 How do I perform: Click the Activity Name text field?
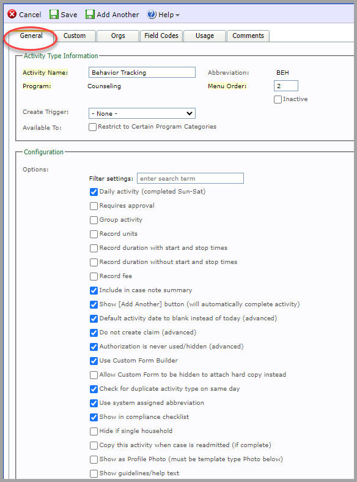pyautogui.click(x=142, y=72)
